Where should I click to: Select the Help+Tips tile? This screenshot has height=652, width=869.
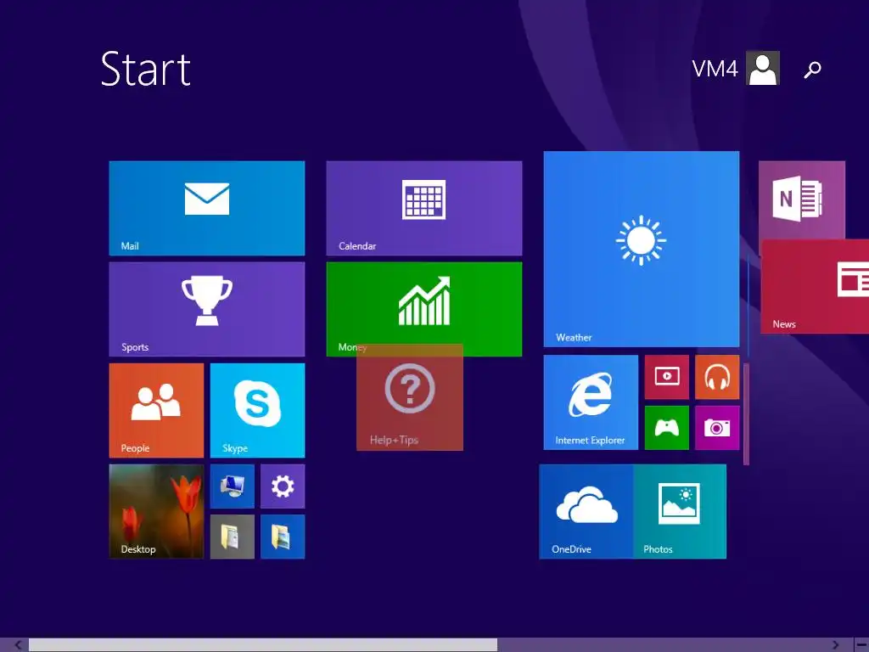(x=410, y=397)
